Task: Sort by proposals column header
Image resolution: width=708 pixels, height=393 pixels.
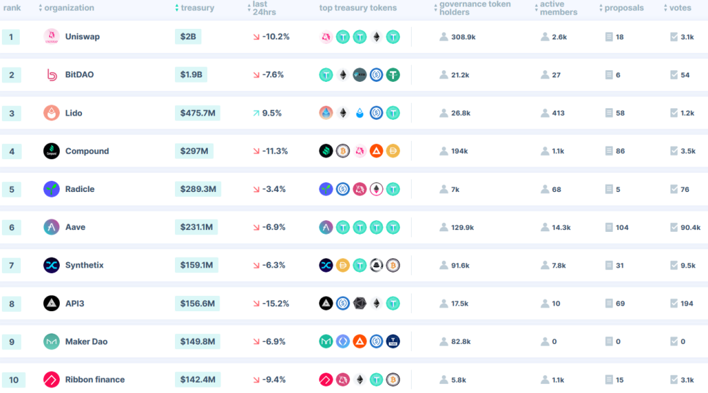Action: coord(623,8)
